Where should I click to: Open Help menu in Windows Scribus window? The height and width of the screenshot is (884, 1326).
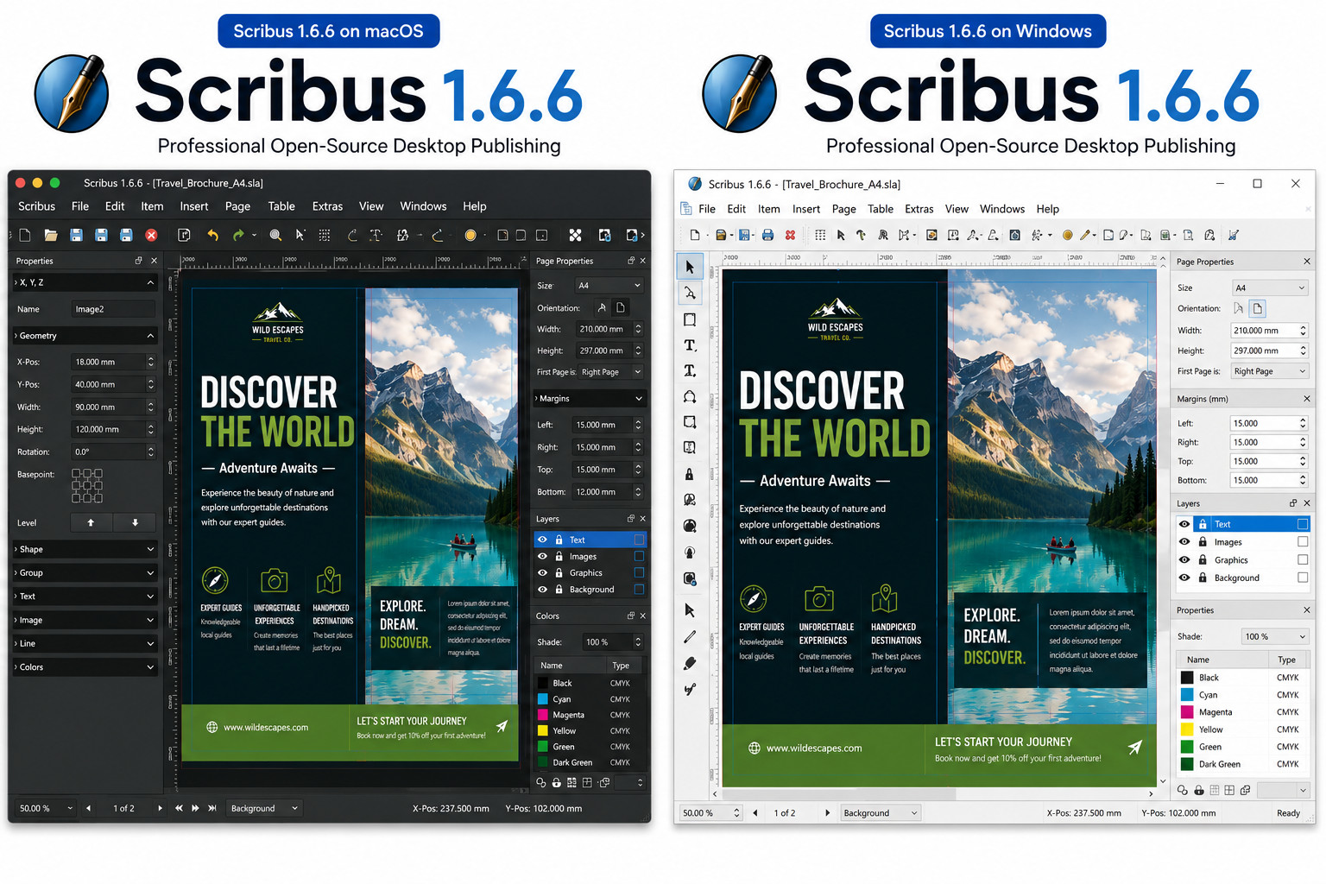(1048, 209)
